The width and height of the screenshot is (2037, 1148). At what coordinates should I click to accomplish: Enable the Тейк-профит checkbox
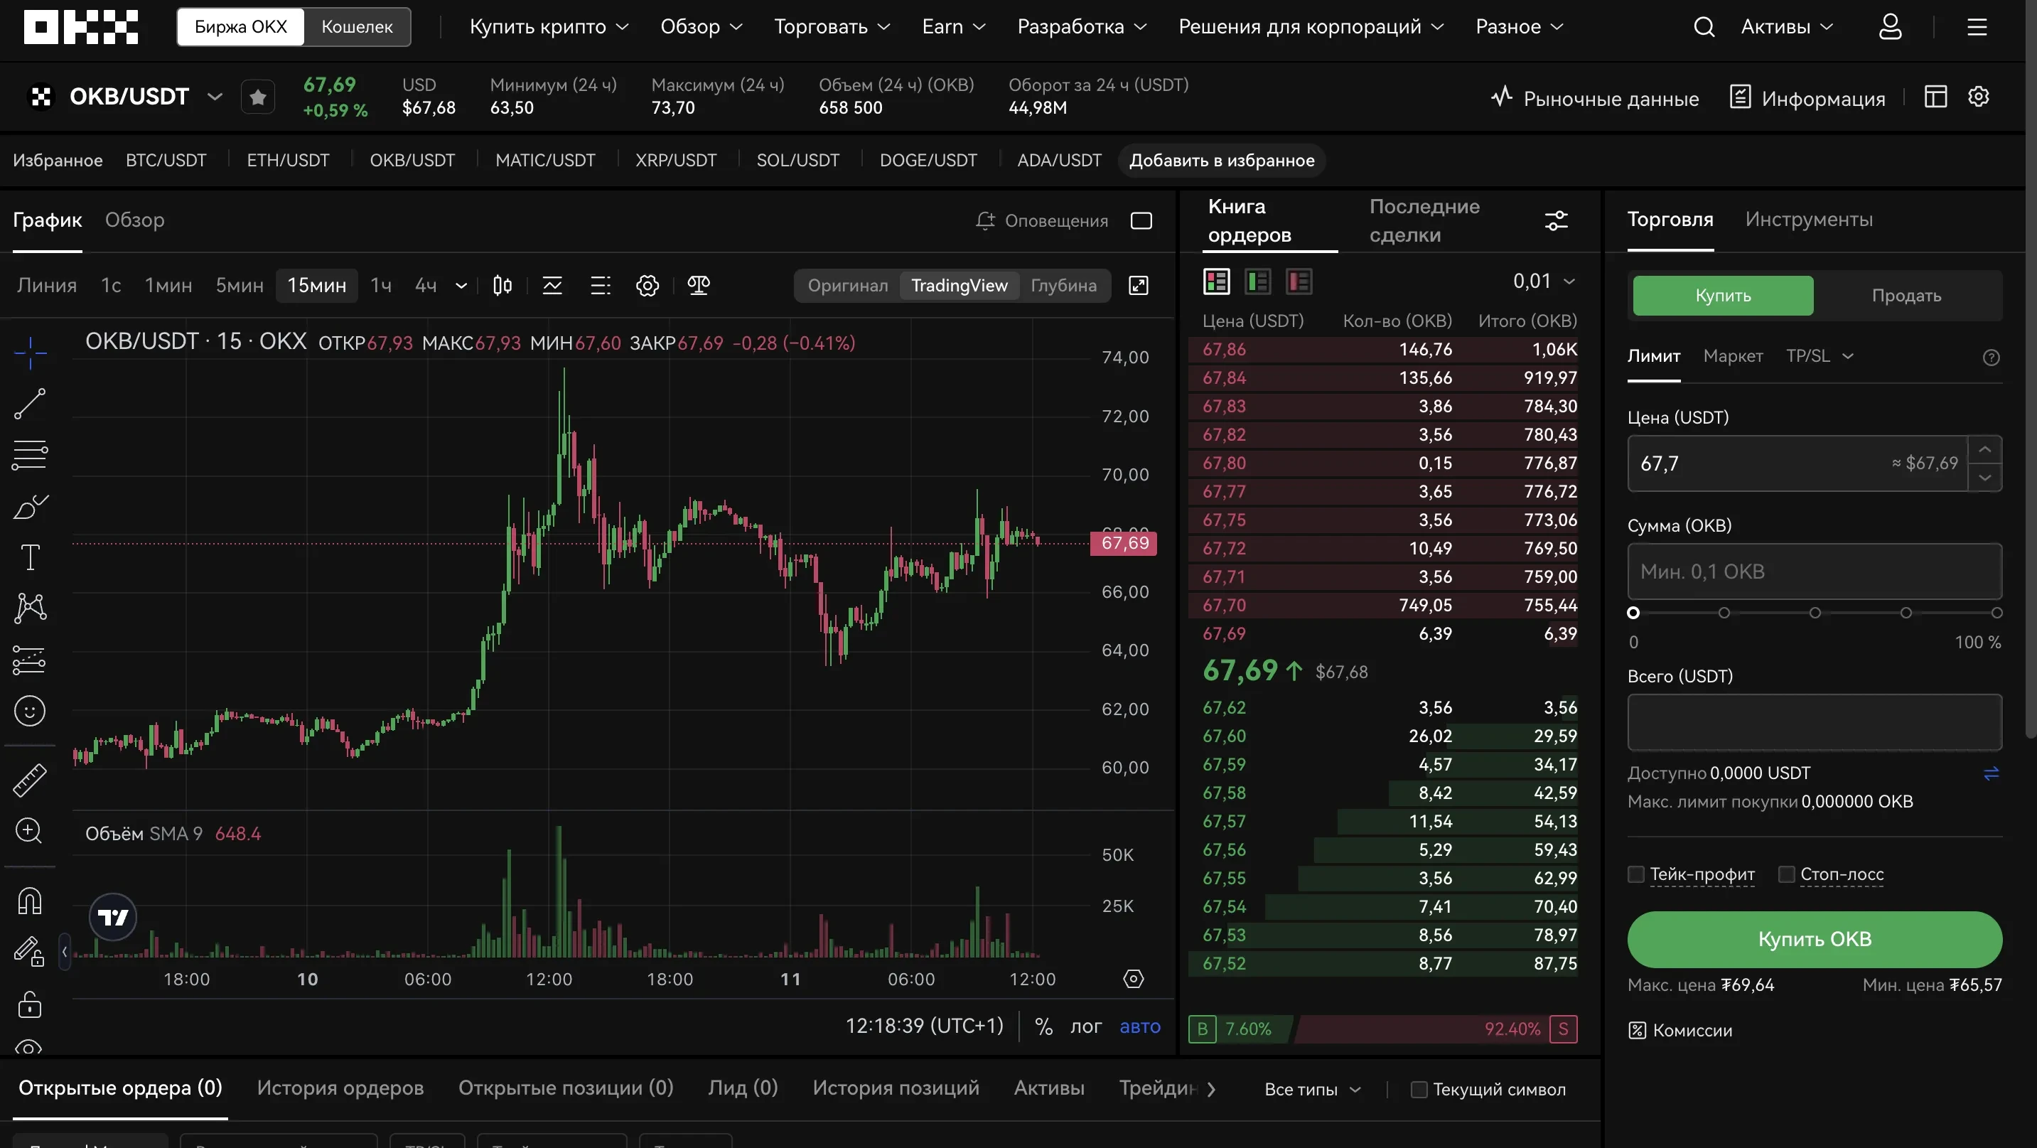click(1636, 874)
